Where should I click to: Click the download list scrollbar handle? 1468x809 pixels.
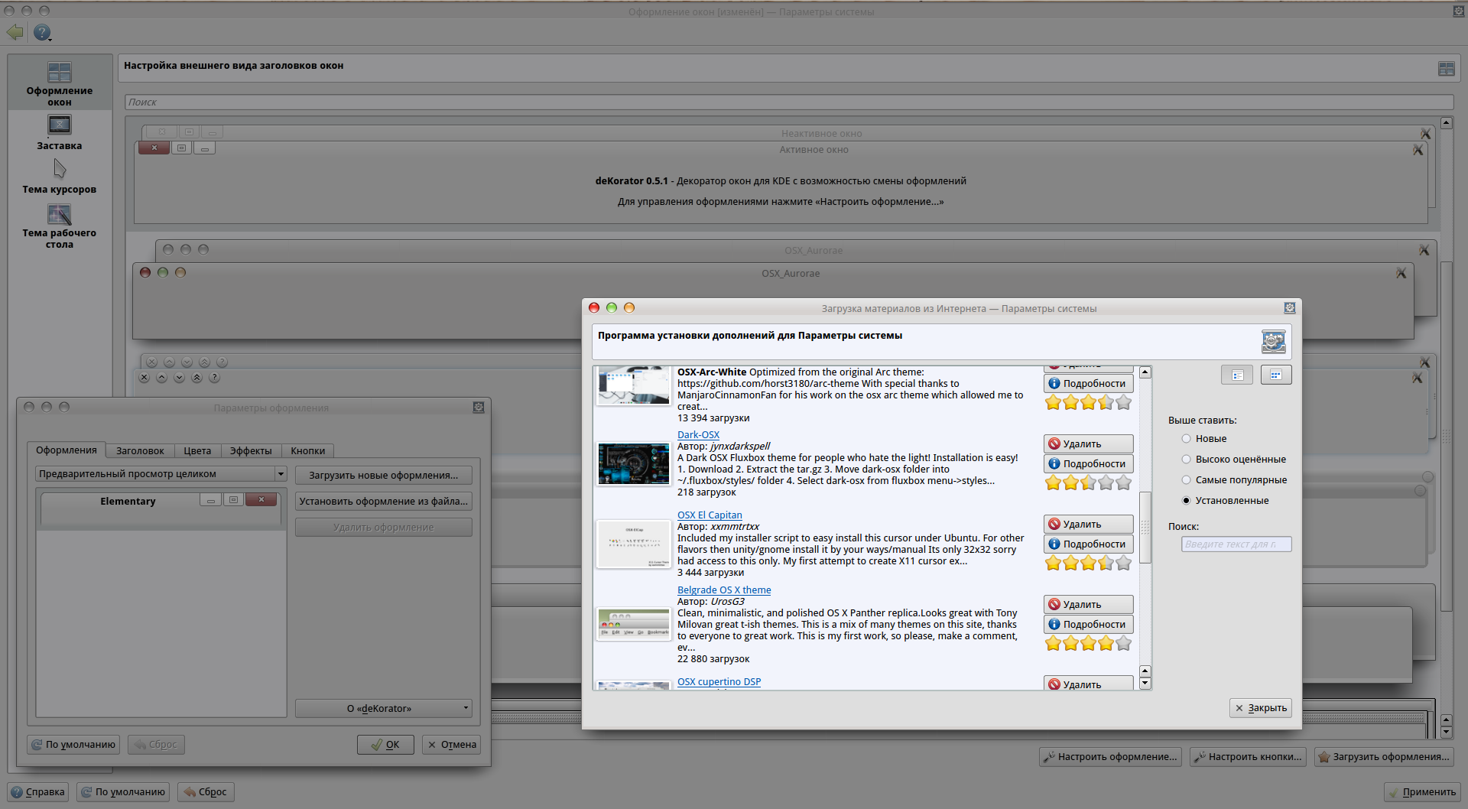(x=1145, y=528)
